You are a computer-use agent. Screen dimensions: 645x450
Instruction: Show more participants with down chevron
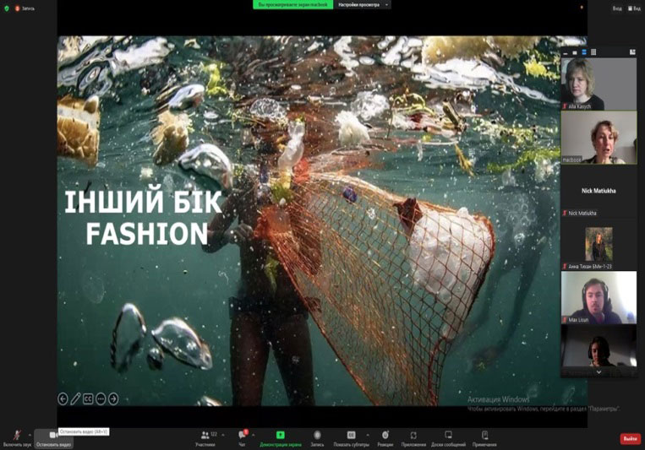[599, 372]
